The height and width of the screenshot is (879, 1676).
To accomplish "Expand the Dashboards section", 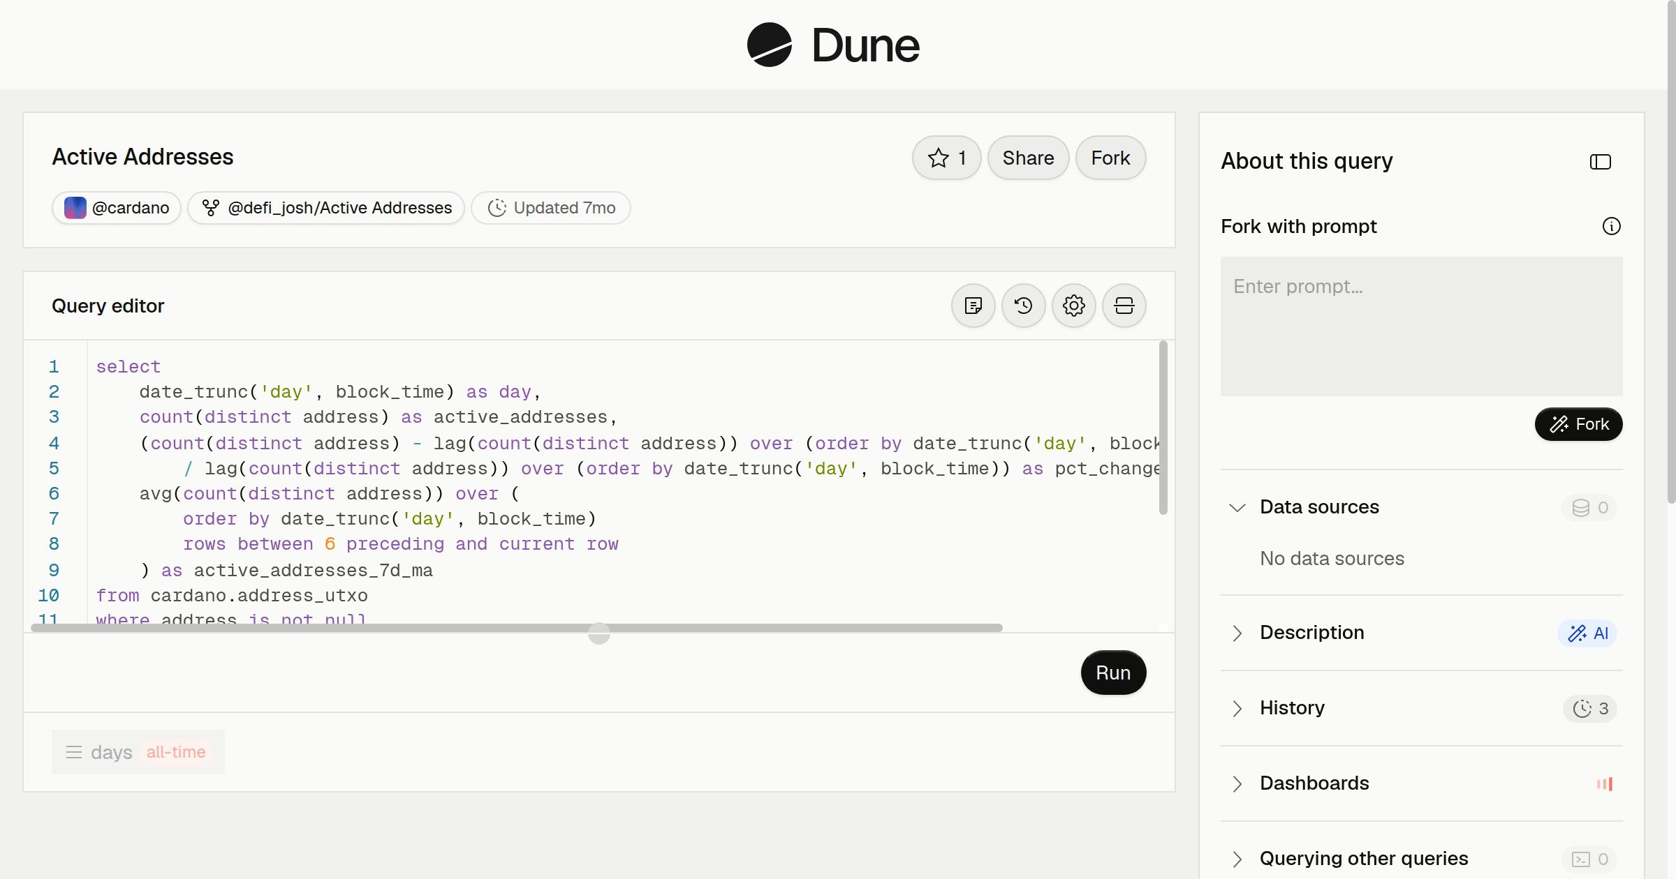I will (x=1237, y=783).
